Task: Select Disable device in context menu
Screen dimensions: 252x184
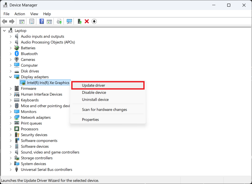Action: point(94,92)
